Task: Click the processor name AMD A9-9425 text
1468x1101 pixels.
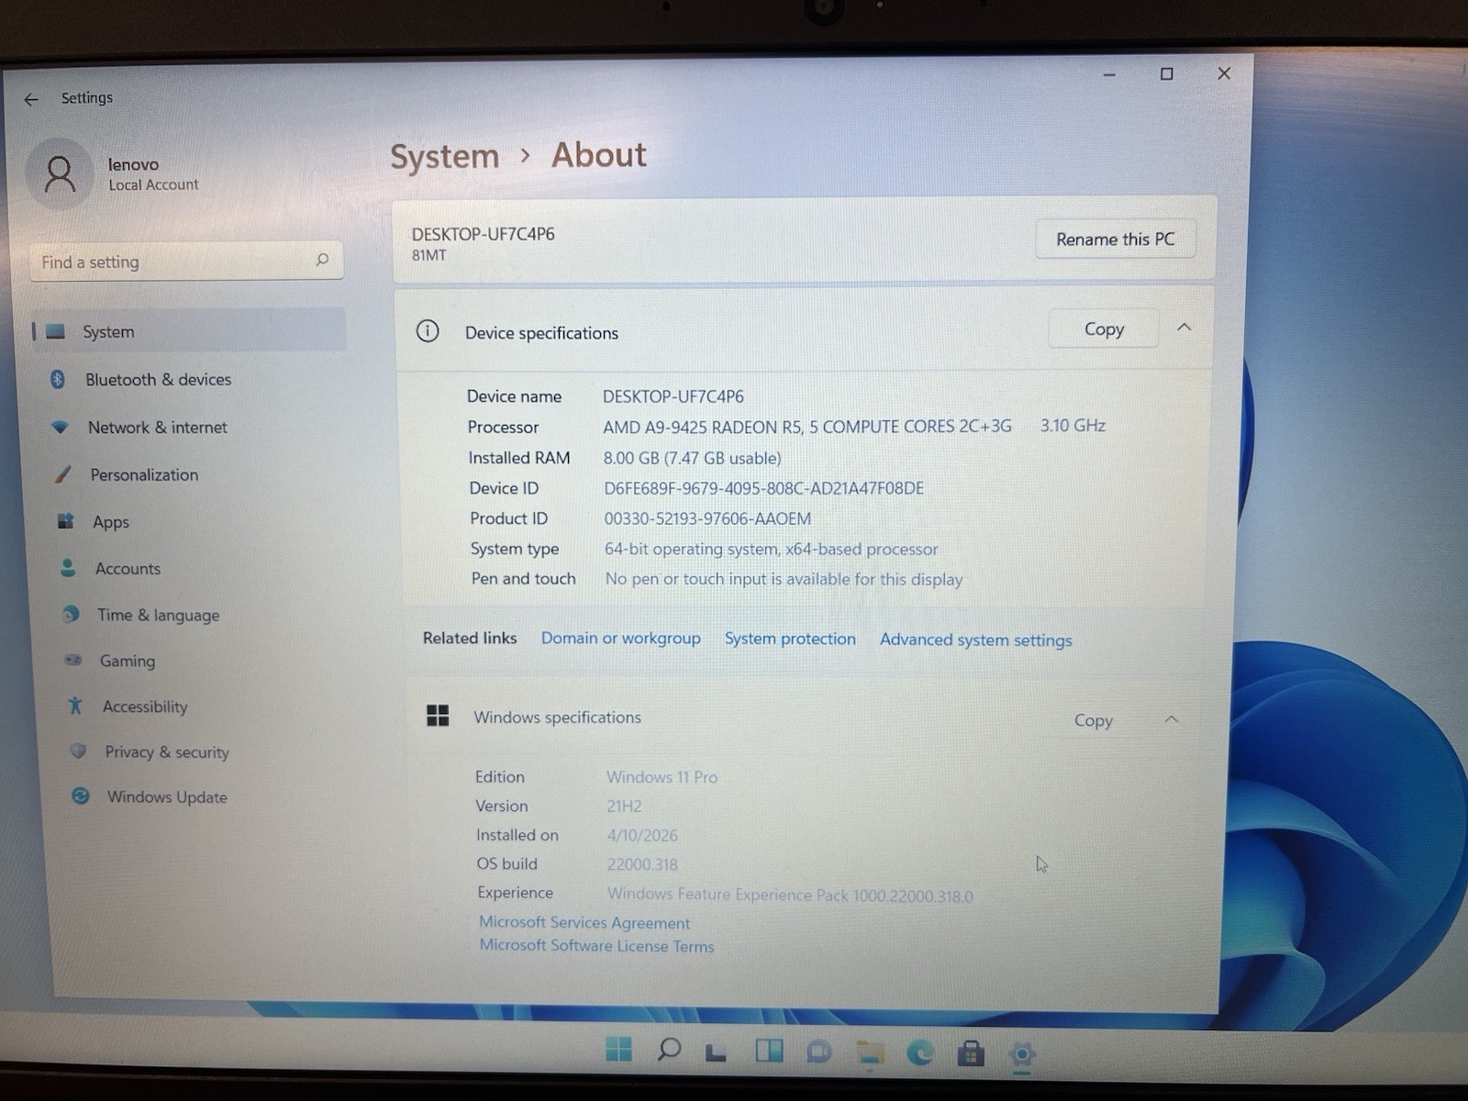Action: pyautogui.click(x=807, y=427)
